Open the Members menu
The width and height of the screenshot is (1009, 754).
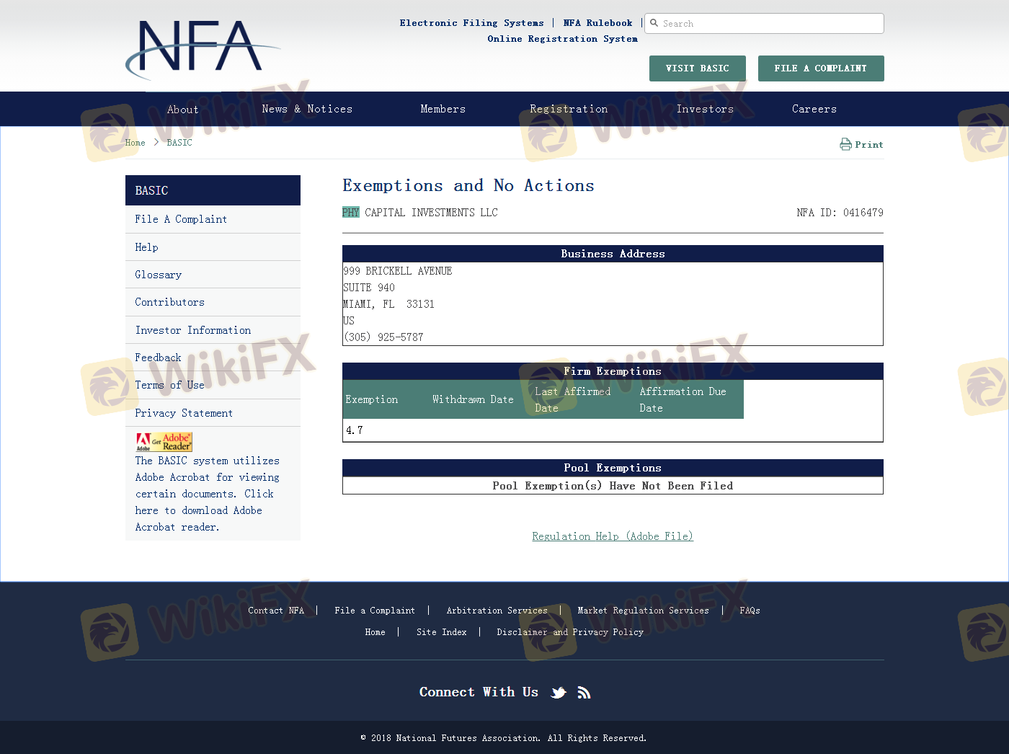coord(443,109)
